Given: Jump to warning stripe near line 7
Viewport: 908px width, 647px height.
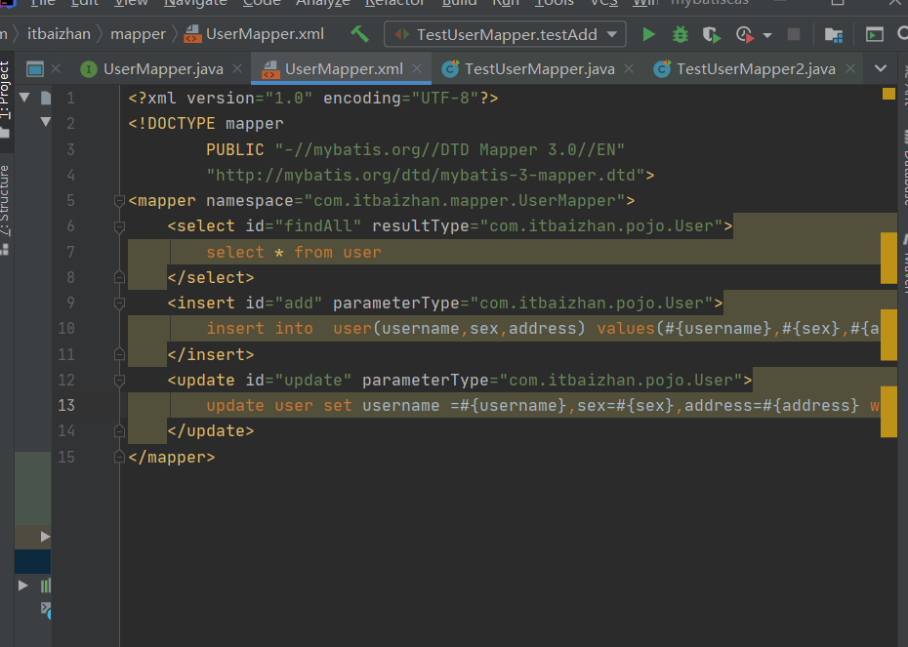Looking at the screenshot, I should [x=888, y=258].
